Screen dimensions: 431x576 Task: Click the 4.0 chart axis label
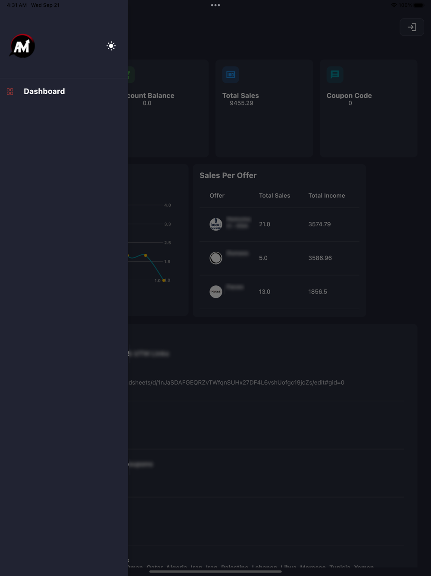(168, 205)
